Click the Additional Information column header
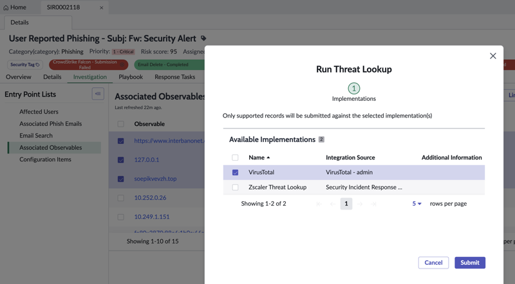Viewport: 515px width, 284px height. 452,157
